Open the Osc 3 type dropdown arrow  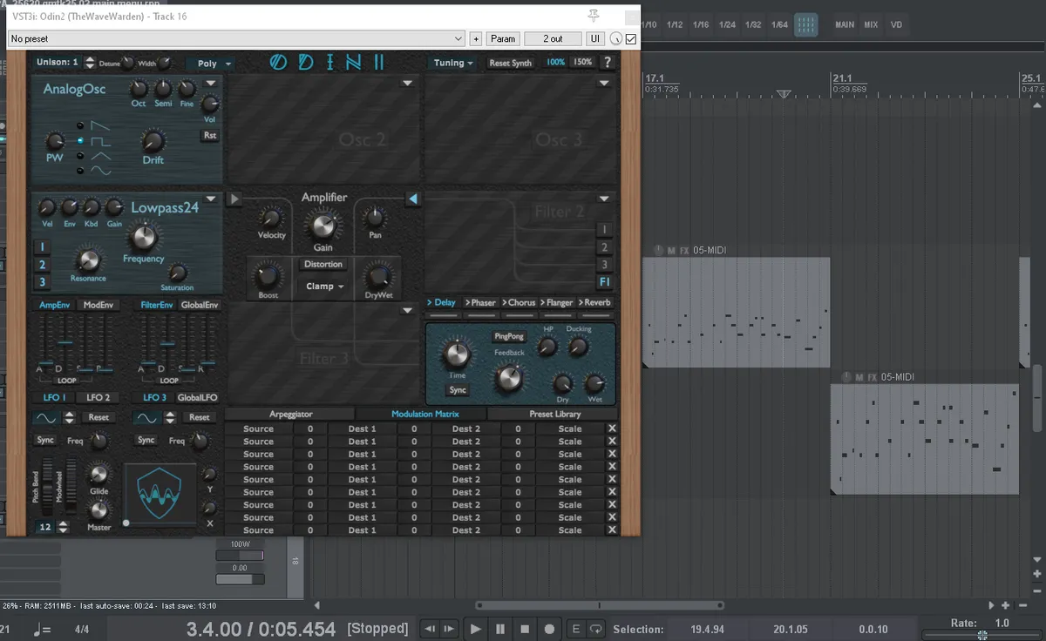604,84
